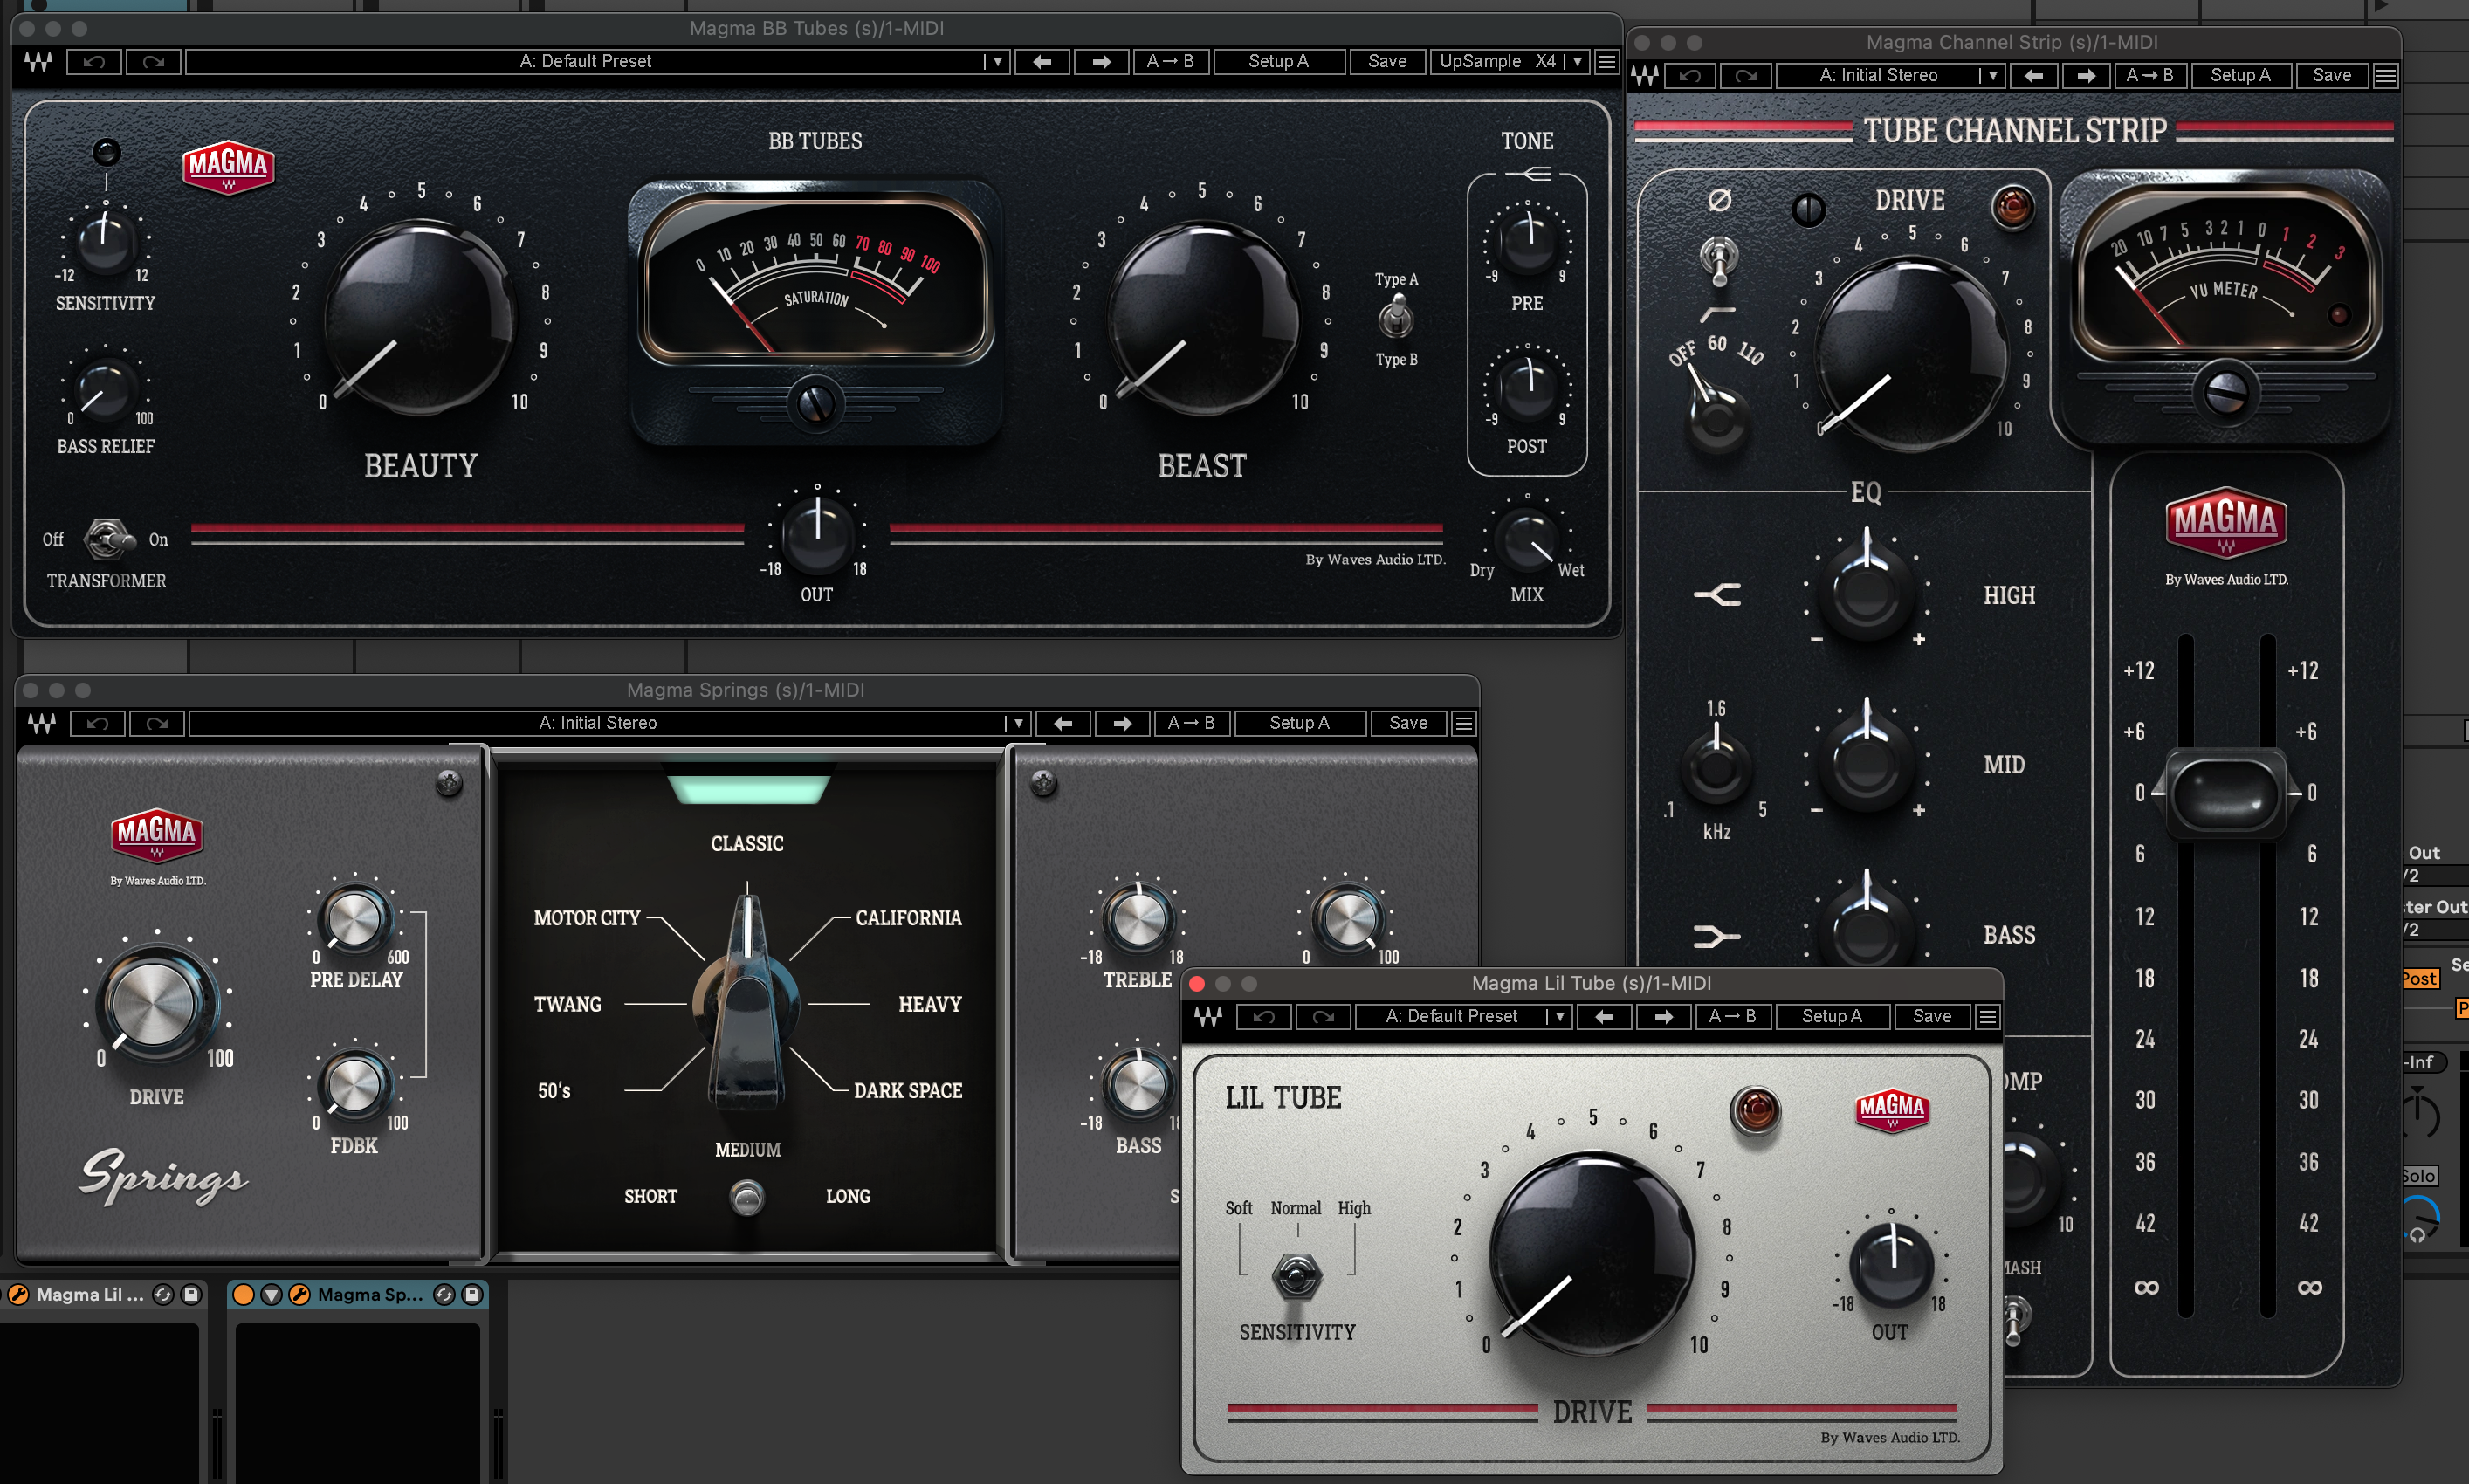Flip the TRANSFORMER Off/On switch
The width and height of the screenshot is (2469, 1484).
point(108,540)
